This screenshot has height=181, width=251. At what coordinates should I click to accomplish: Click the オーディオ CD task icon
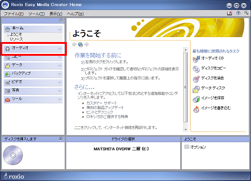pyautogui.click(x=196, y=59)
